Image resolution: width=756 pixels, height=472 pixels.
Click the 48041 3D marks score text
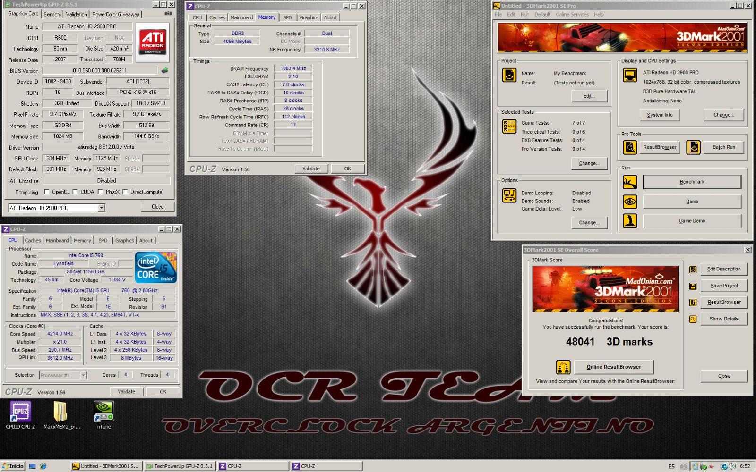pyautogui.click(x=609, y=342)
